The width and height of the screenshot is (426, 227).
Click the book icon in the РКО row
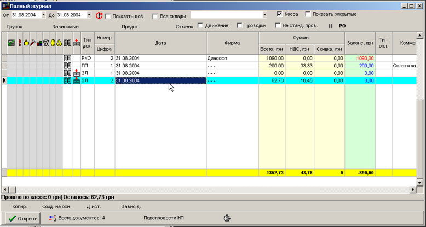click(67, 58)
